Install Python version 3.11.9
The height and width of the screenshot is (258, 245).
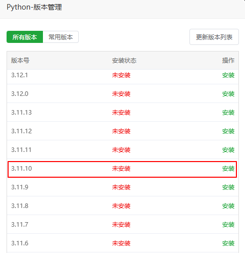pos(228,187)
